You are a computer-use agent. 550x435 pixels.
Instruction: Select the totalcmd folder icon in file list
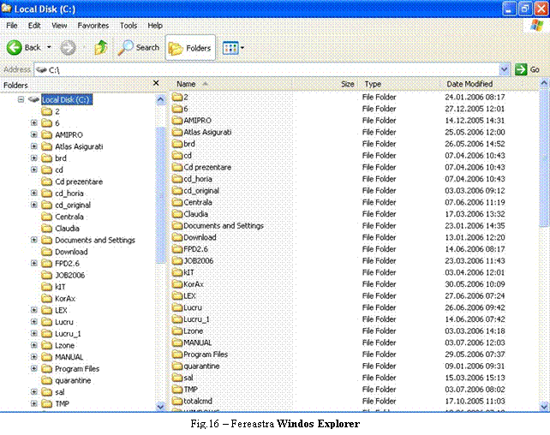coord(177,401)
